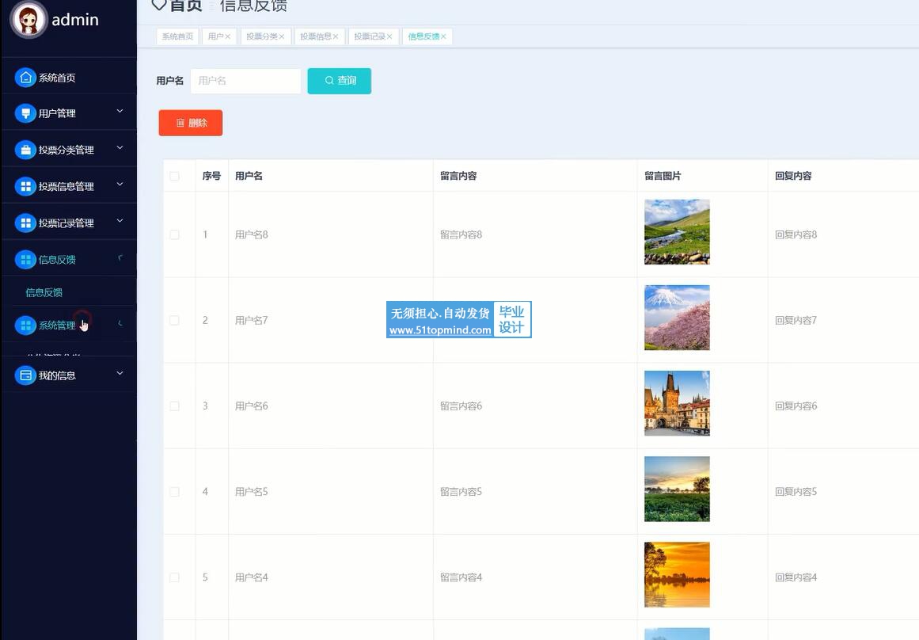Image resolution: width=919 pixels, height=640 pixels.
Task: Click the 我的信息 card icon
Action: 25,375
